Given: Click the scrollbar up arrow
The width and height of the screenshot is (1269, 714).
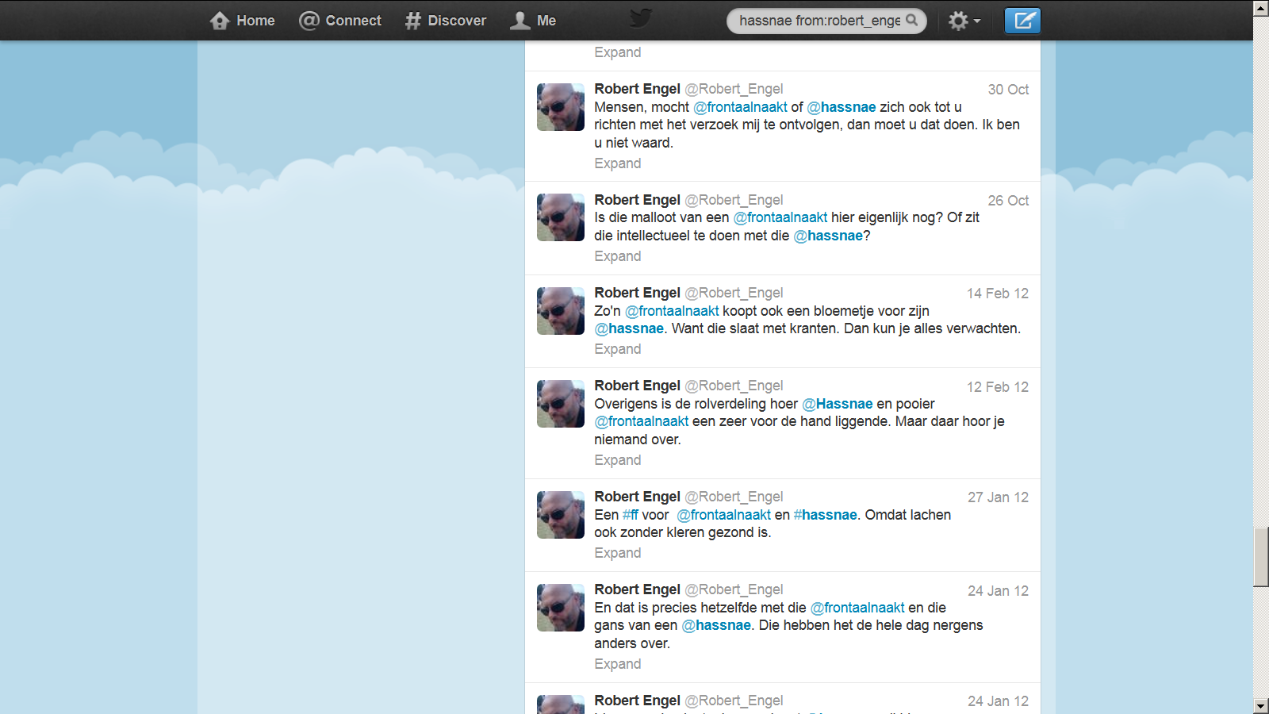Looking at the screenshot, I should tap(1261, 8).
